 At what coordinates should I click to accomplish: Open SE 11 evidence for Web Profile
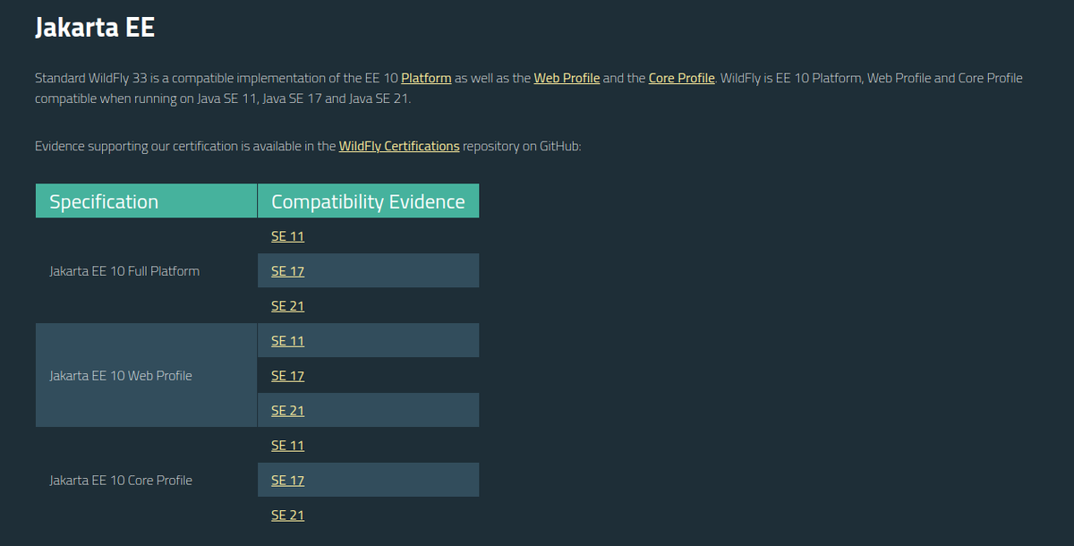tap(286, 340)
